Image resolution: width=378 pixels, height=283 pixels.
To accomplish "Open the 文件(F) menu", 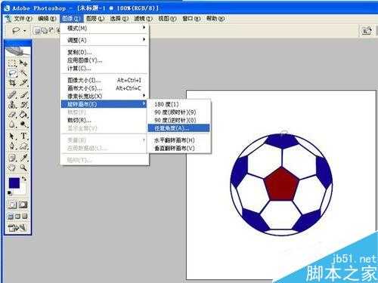I will (x=23, y=19).
